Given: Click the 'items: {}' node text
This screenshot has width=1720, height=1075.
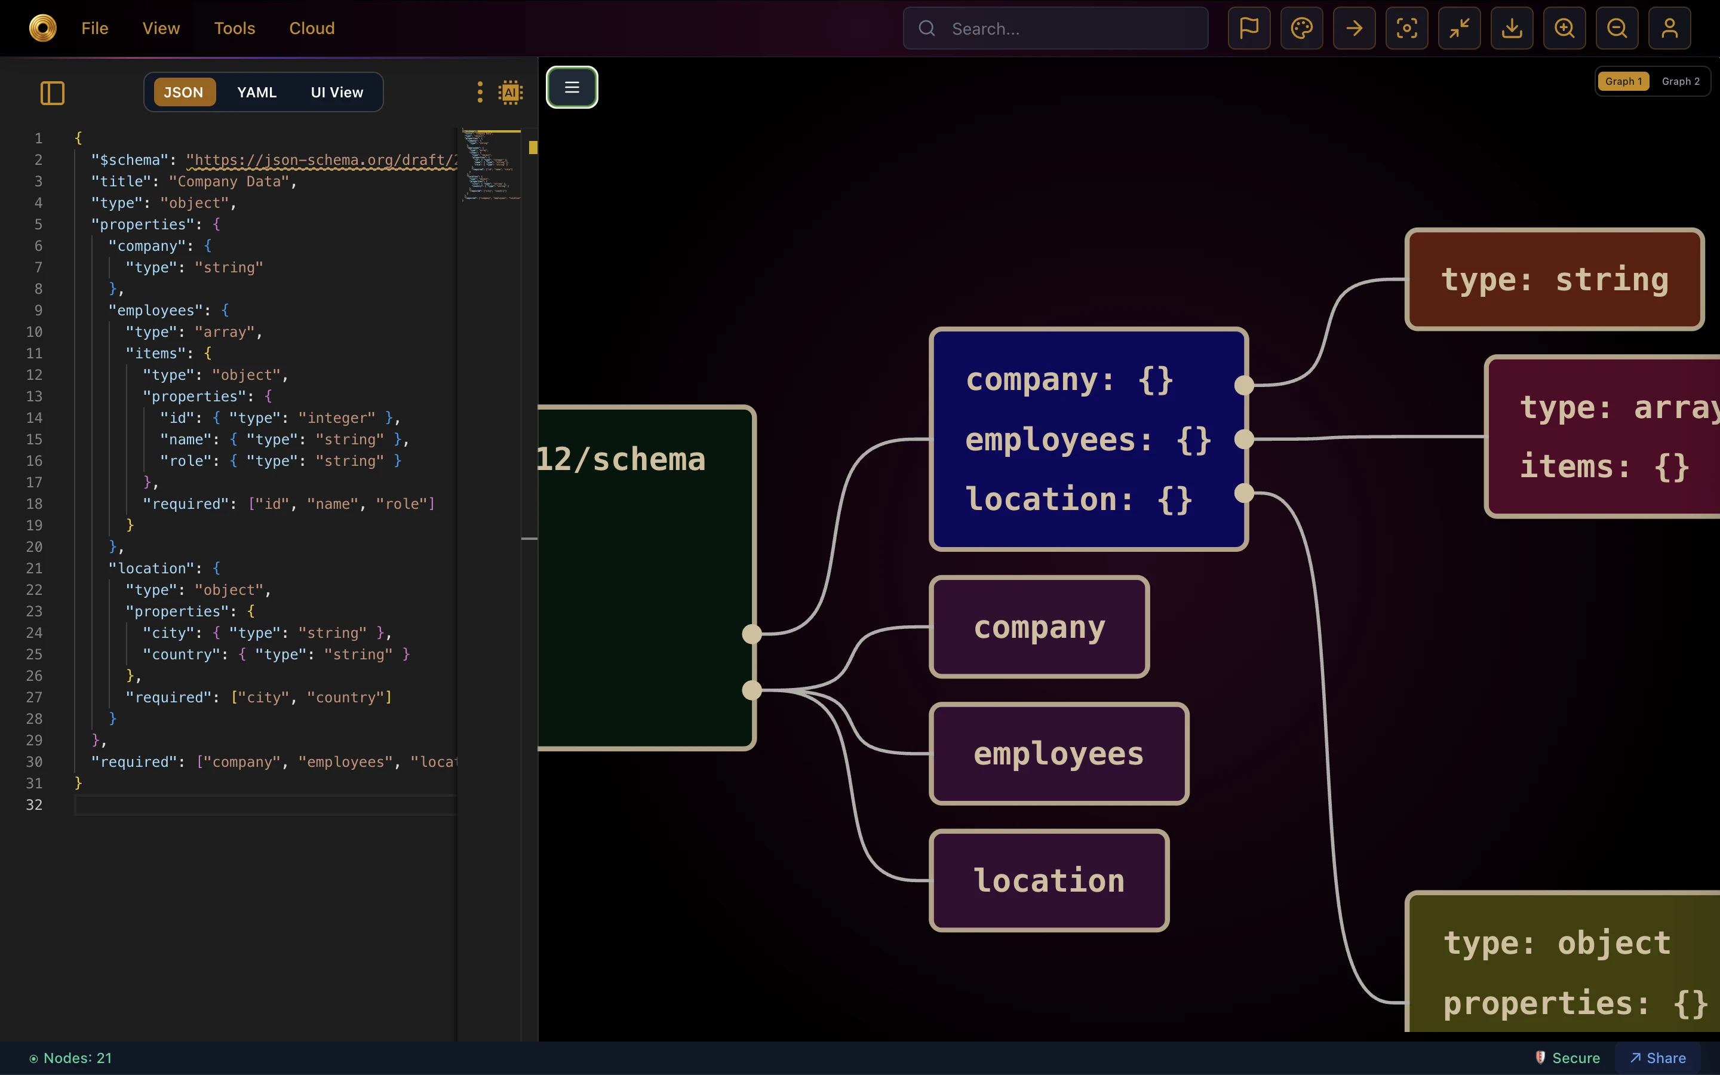Looking at the screenshot, I should pos(1604,467).
